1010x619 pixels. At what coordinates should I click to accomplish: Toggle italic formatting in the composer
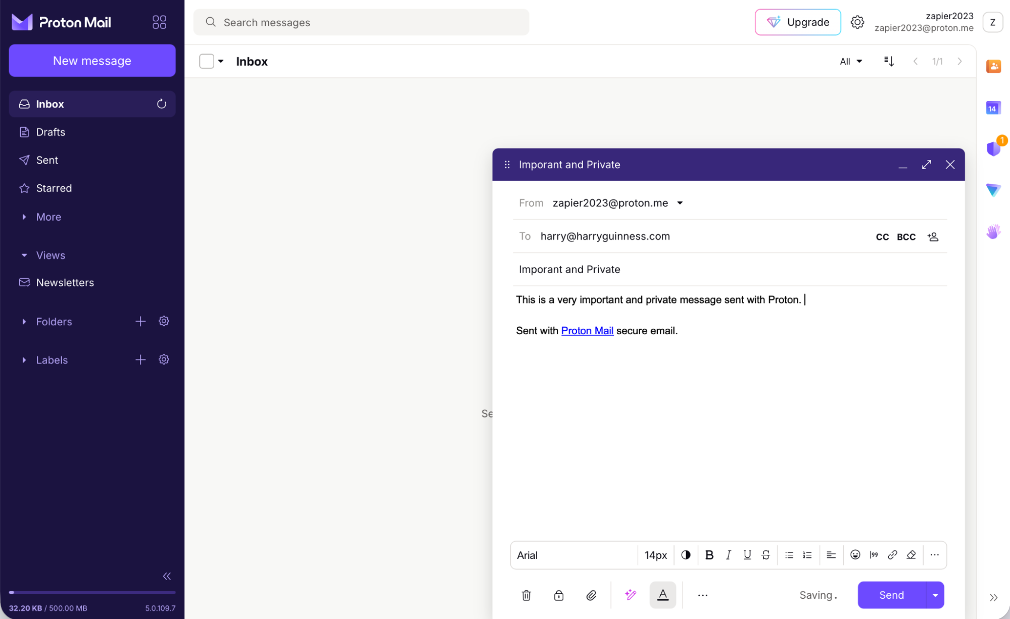[x=728, y=555]
